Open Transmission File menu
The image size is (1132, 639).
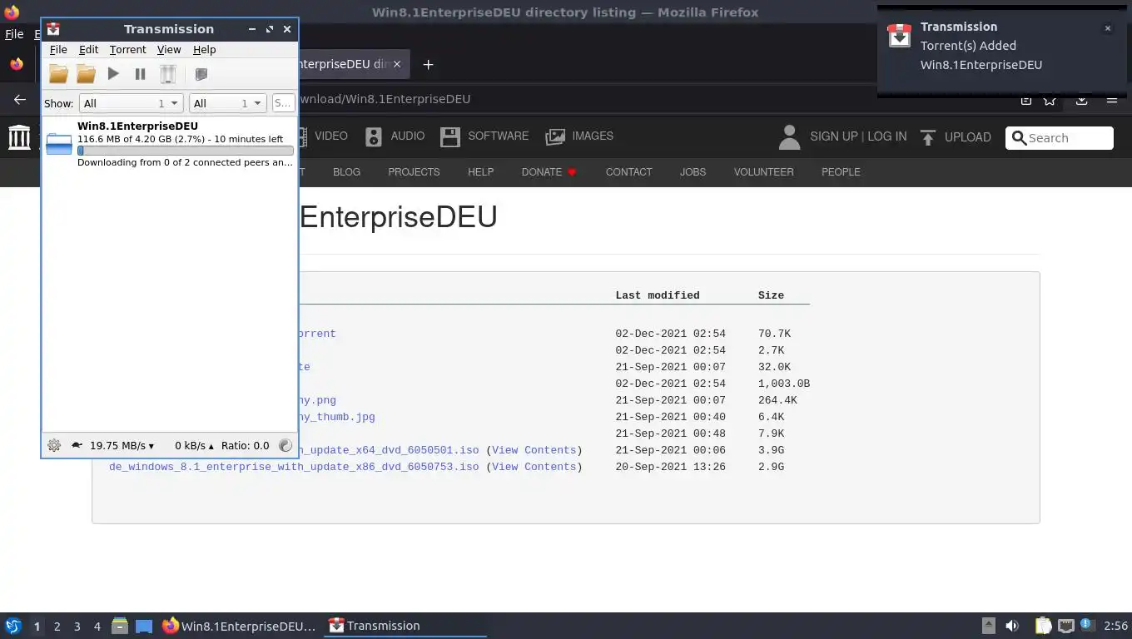click(58, 50)
